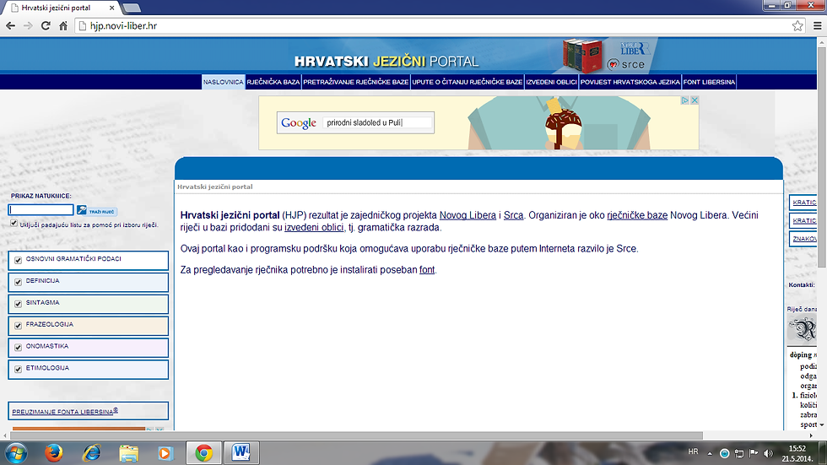827x465 pixels.
Task: Close the ad with the X icon
Action: point(695,100)
